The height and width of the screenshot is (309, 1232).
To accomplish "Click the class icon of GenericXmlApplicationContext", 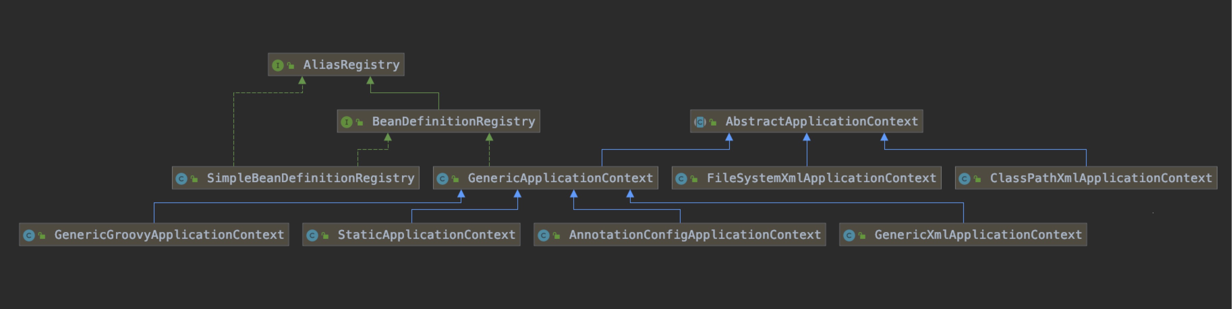I will 849,235.
